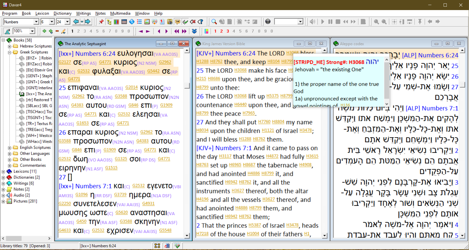
Task: Click the blue right arrow navigation button
Action: 88,22
